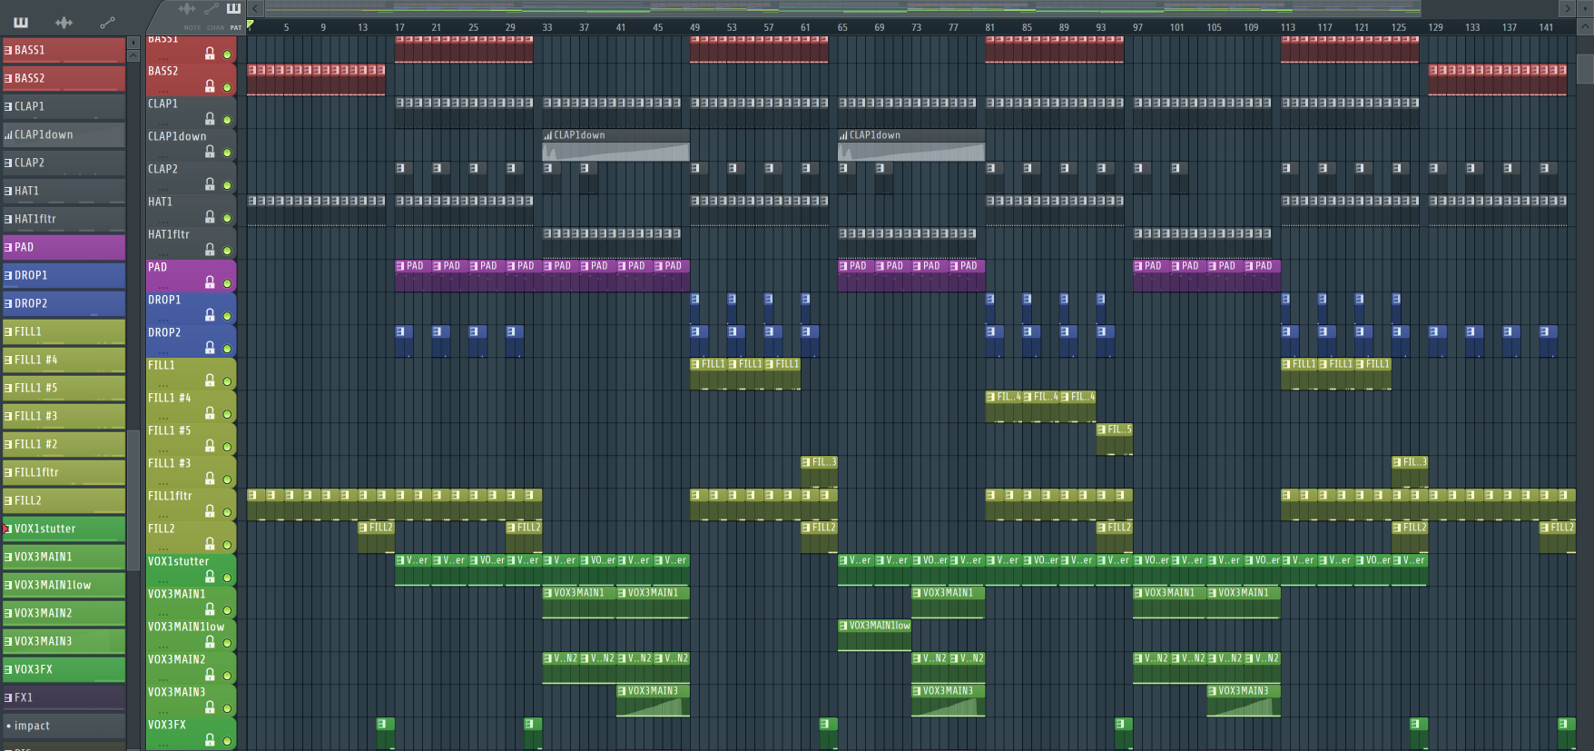The image size is (1594, 751).
Task: Open clip menu of first VOX3MAIN1 clip
Action: [x=548, y=593]
